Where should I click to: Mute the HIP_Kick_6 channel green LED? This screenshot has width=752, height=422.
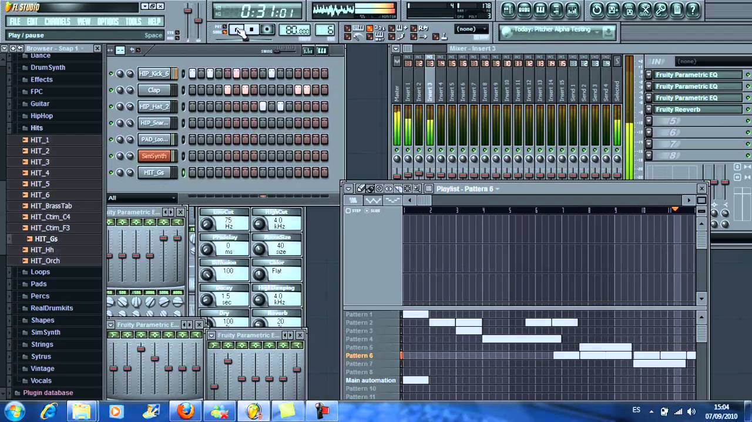click(x=110, y=73)
